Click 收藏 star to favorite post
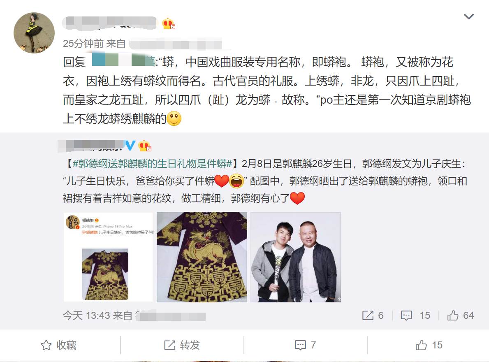Image resolution: width=489 pixels, height=362 pixels. coord(59,345)
